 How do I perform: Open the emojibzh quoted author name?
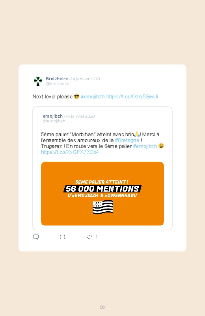pos(53,116)
